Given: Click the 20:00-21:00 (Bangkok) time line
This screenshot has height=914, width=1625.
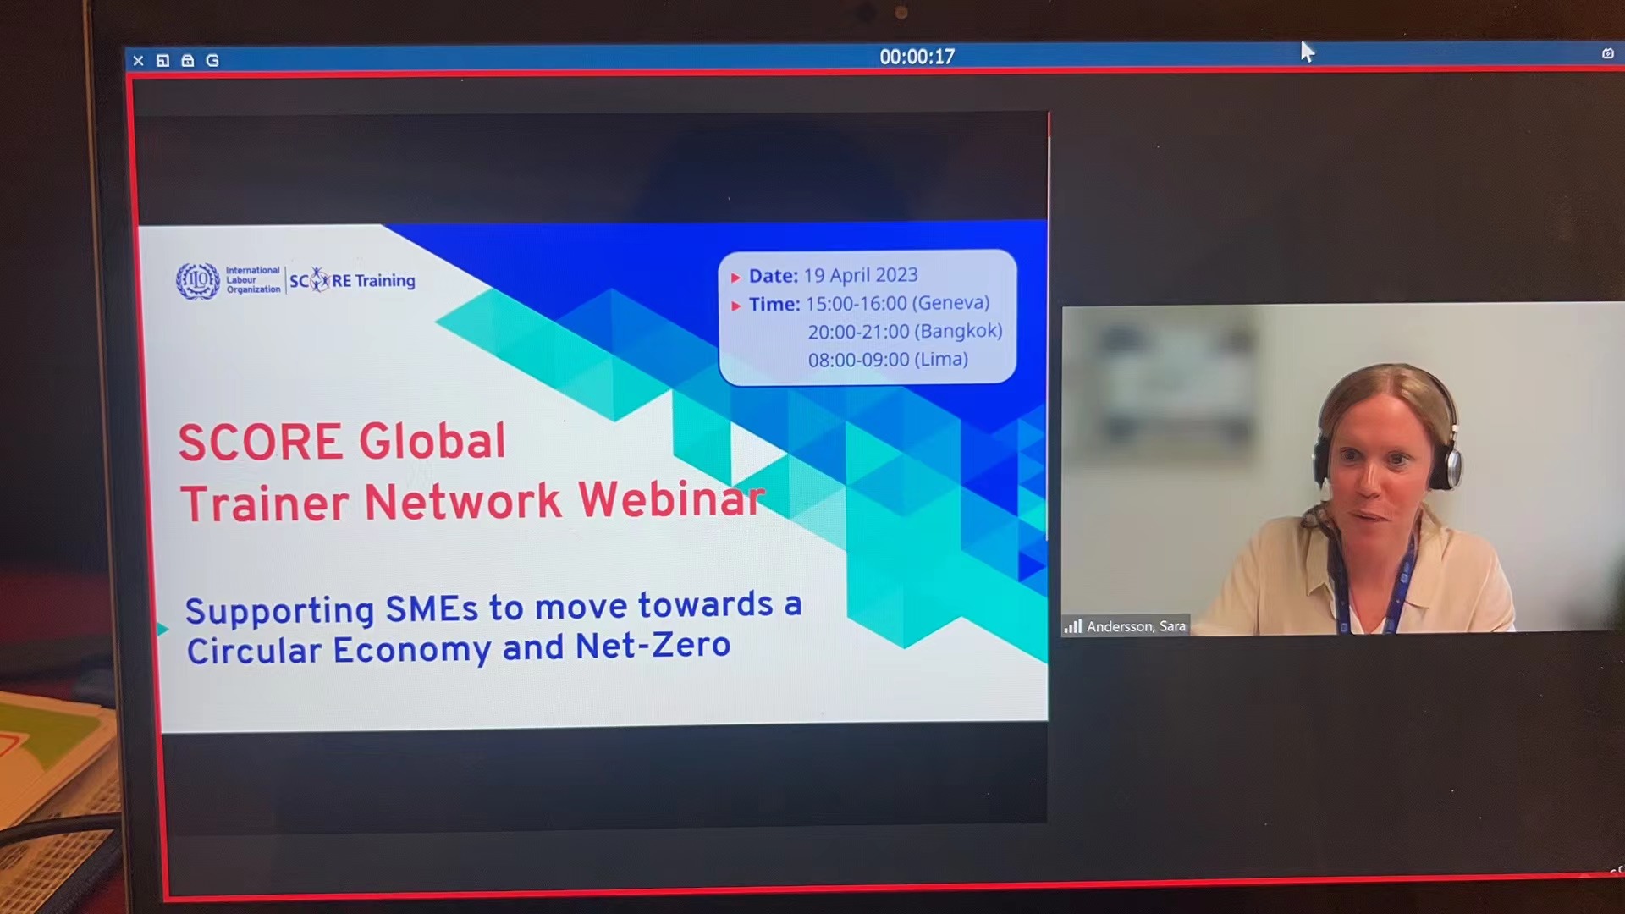Looking at the screenshot, I should pyautogui.click(x=904, y=331).
